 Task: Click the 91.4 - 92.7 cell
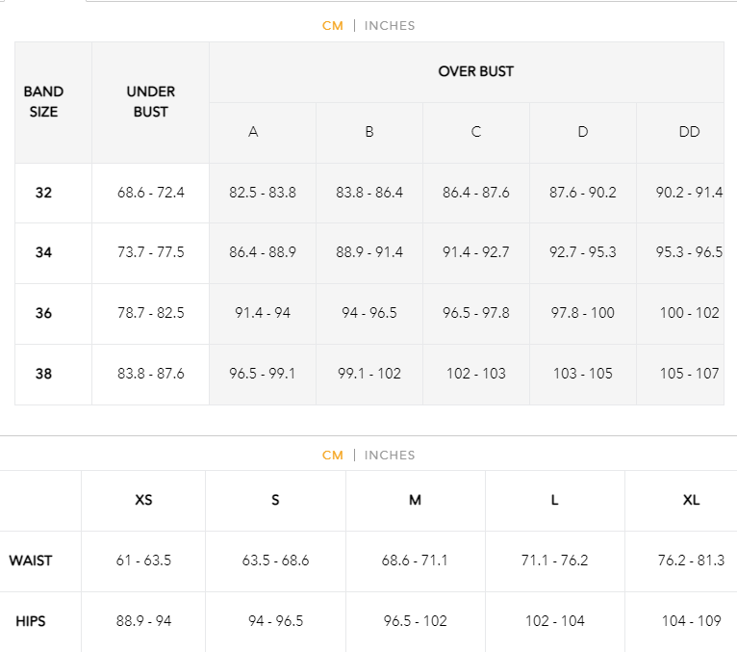click(x=475, y=253)
